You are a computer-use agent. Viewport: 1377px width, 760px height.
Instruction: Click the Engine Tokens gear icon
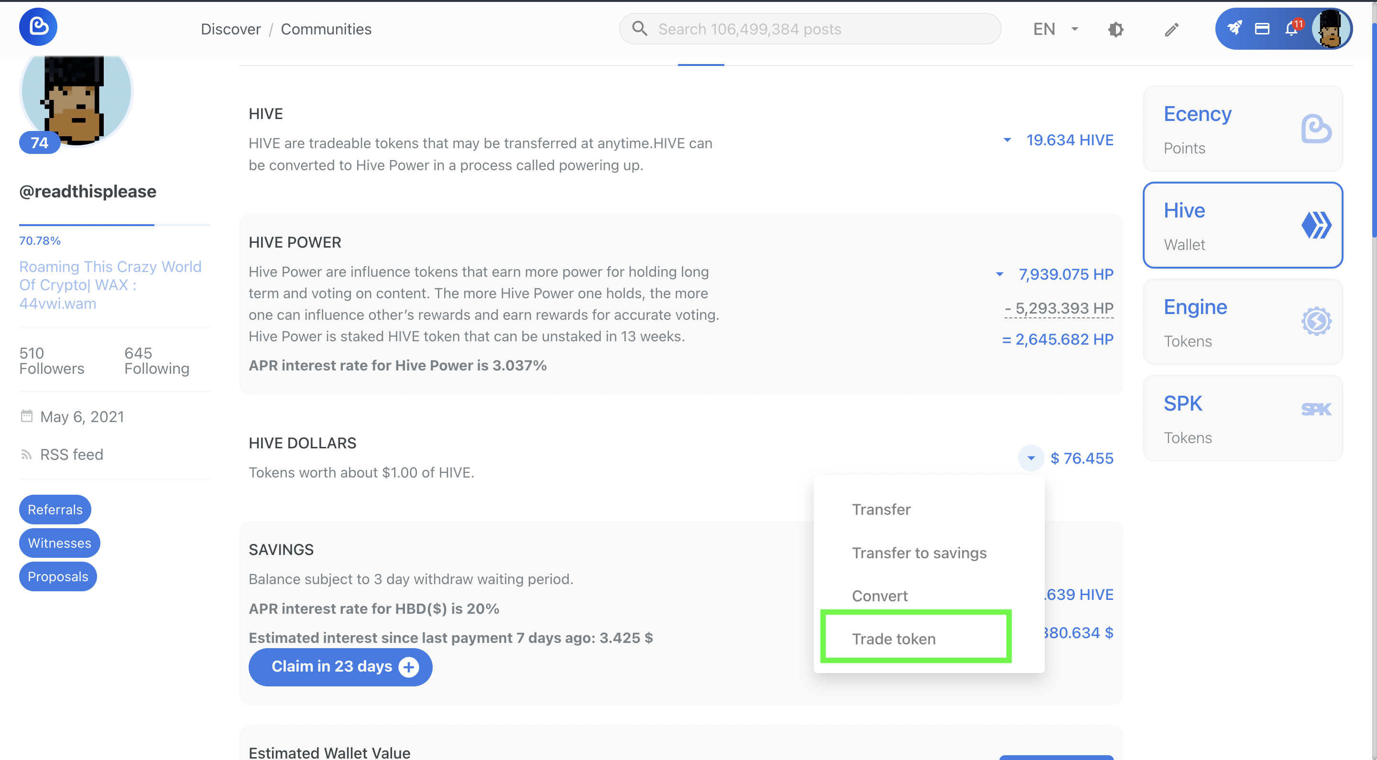[1316, 321]
